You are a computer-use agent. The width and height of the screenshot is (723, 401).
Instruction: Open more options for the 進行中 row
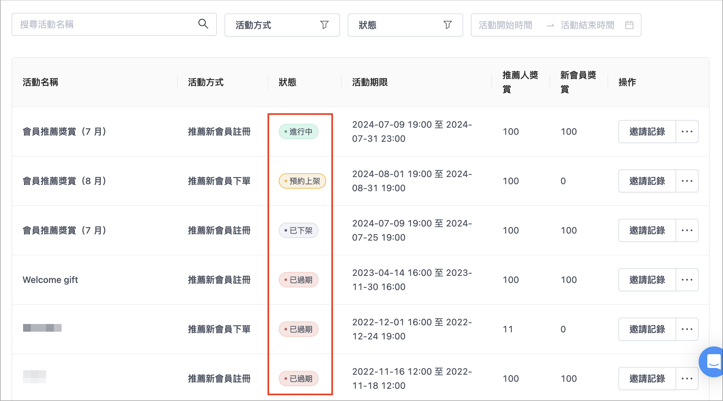pos(687,132)
